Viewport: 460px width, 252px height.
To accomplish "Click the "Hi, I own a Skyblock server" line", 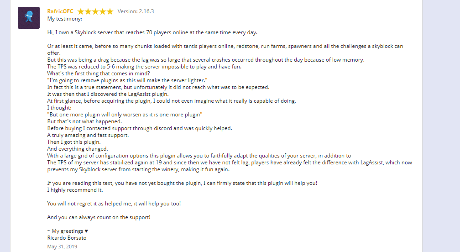I will click(x=152, y=32).
